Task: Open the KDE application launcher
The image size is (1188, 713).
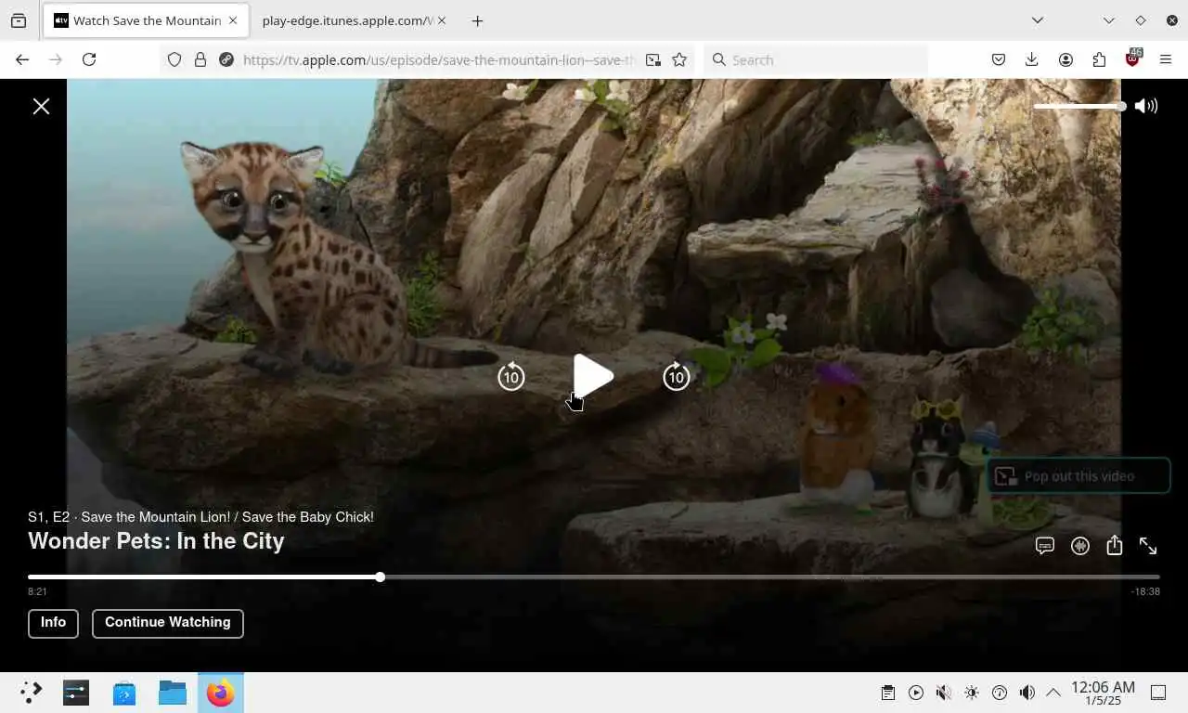Action: pos(31,693)
